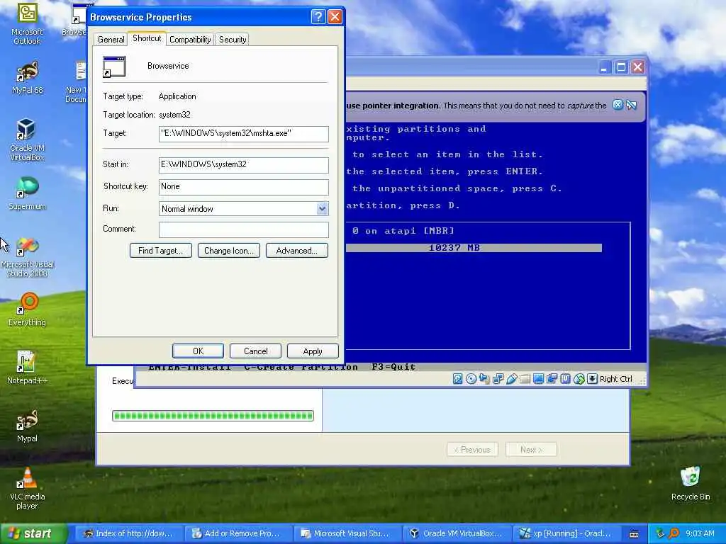The image size is (726, 544).
Task: Open the Windows start menu
Action: pos(33,533)
